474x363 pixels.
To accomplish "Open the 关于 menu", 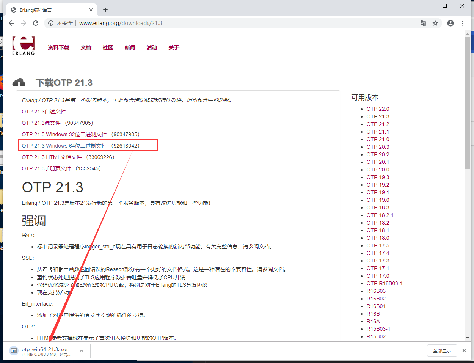I will coord(174,47).
